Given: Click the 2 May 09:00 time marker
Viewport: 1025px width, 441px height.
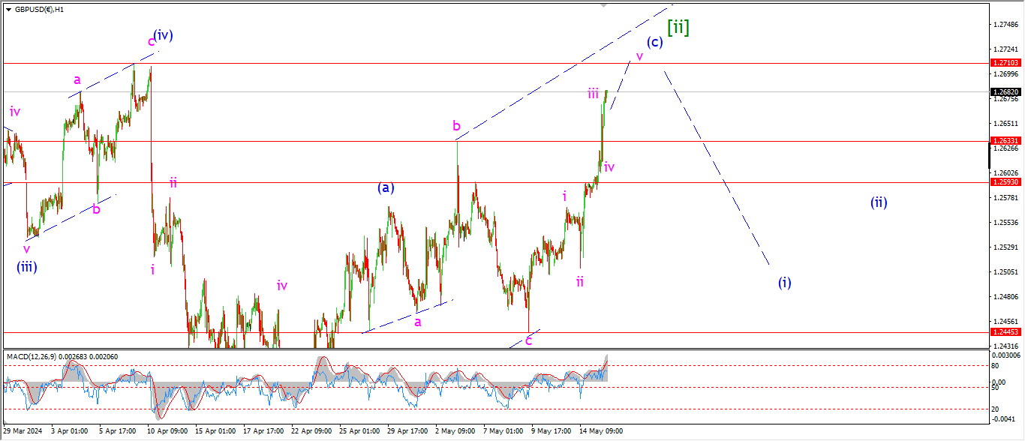Looking at the screenshot, I should 455,431.
